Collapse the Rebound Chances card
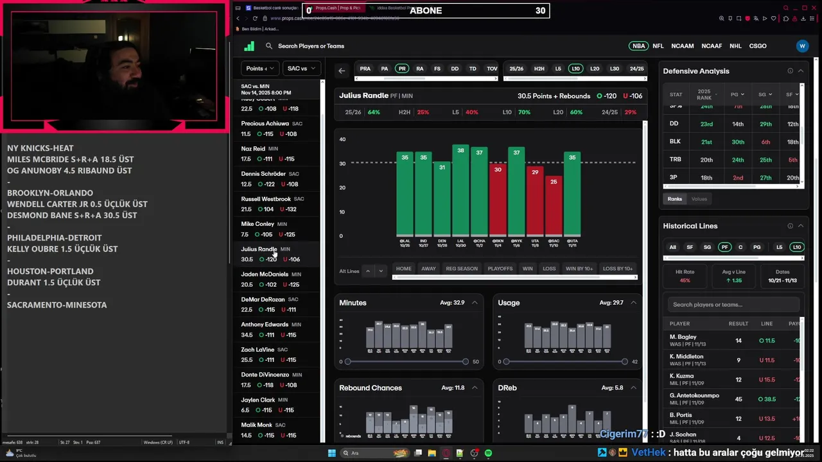Screen dimensions: 822x462 pyautogui.click(x=475, y=388)
